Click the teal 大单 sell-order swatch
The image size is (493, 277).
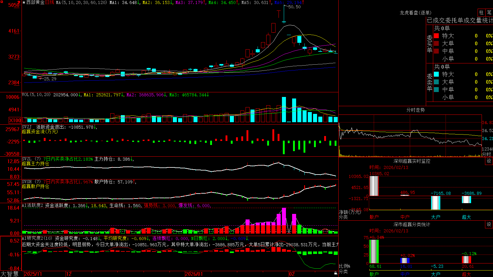[x=436, y=82]
